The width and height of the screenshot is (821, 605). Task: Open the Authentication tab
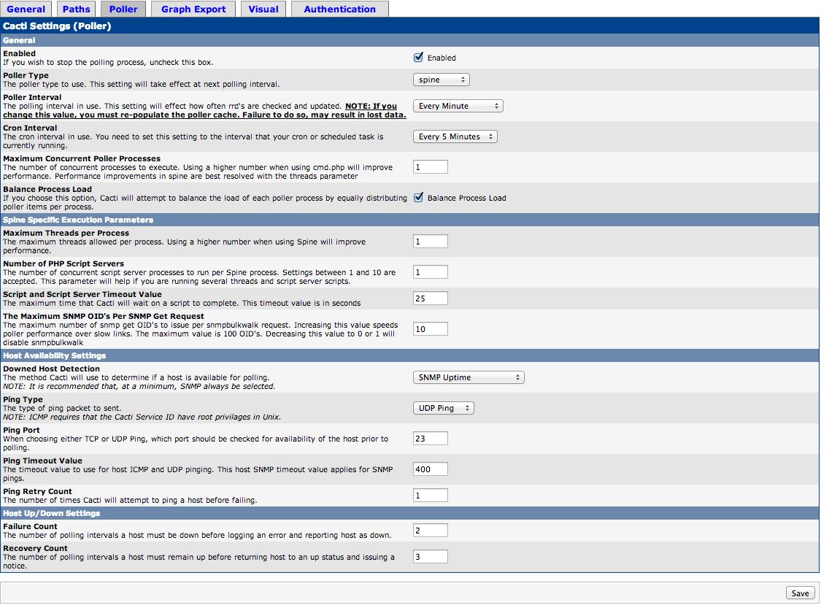340,9
